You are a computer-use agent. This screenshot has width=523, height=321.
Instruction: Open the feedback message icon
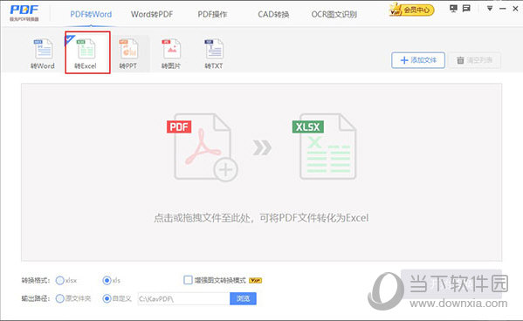466,9
